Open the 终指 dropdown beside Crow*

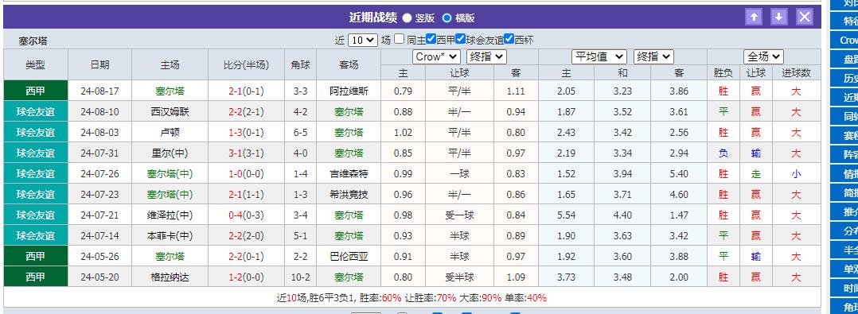coord(486,56)
